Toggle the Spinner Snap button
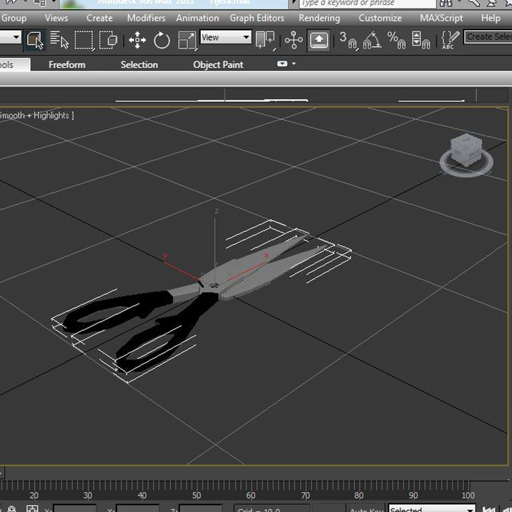This screenshot has height=512, width=512. (x=421, y=40)
